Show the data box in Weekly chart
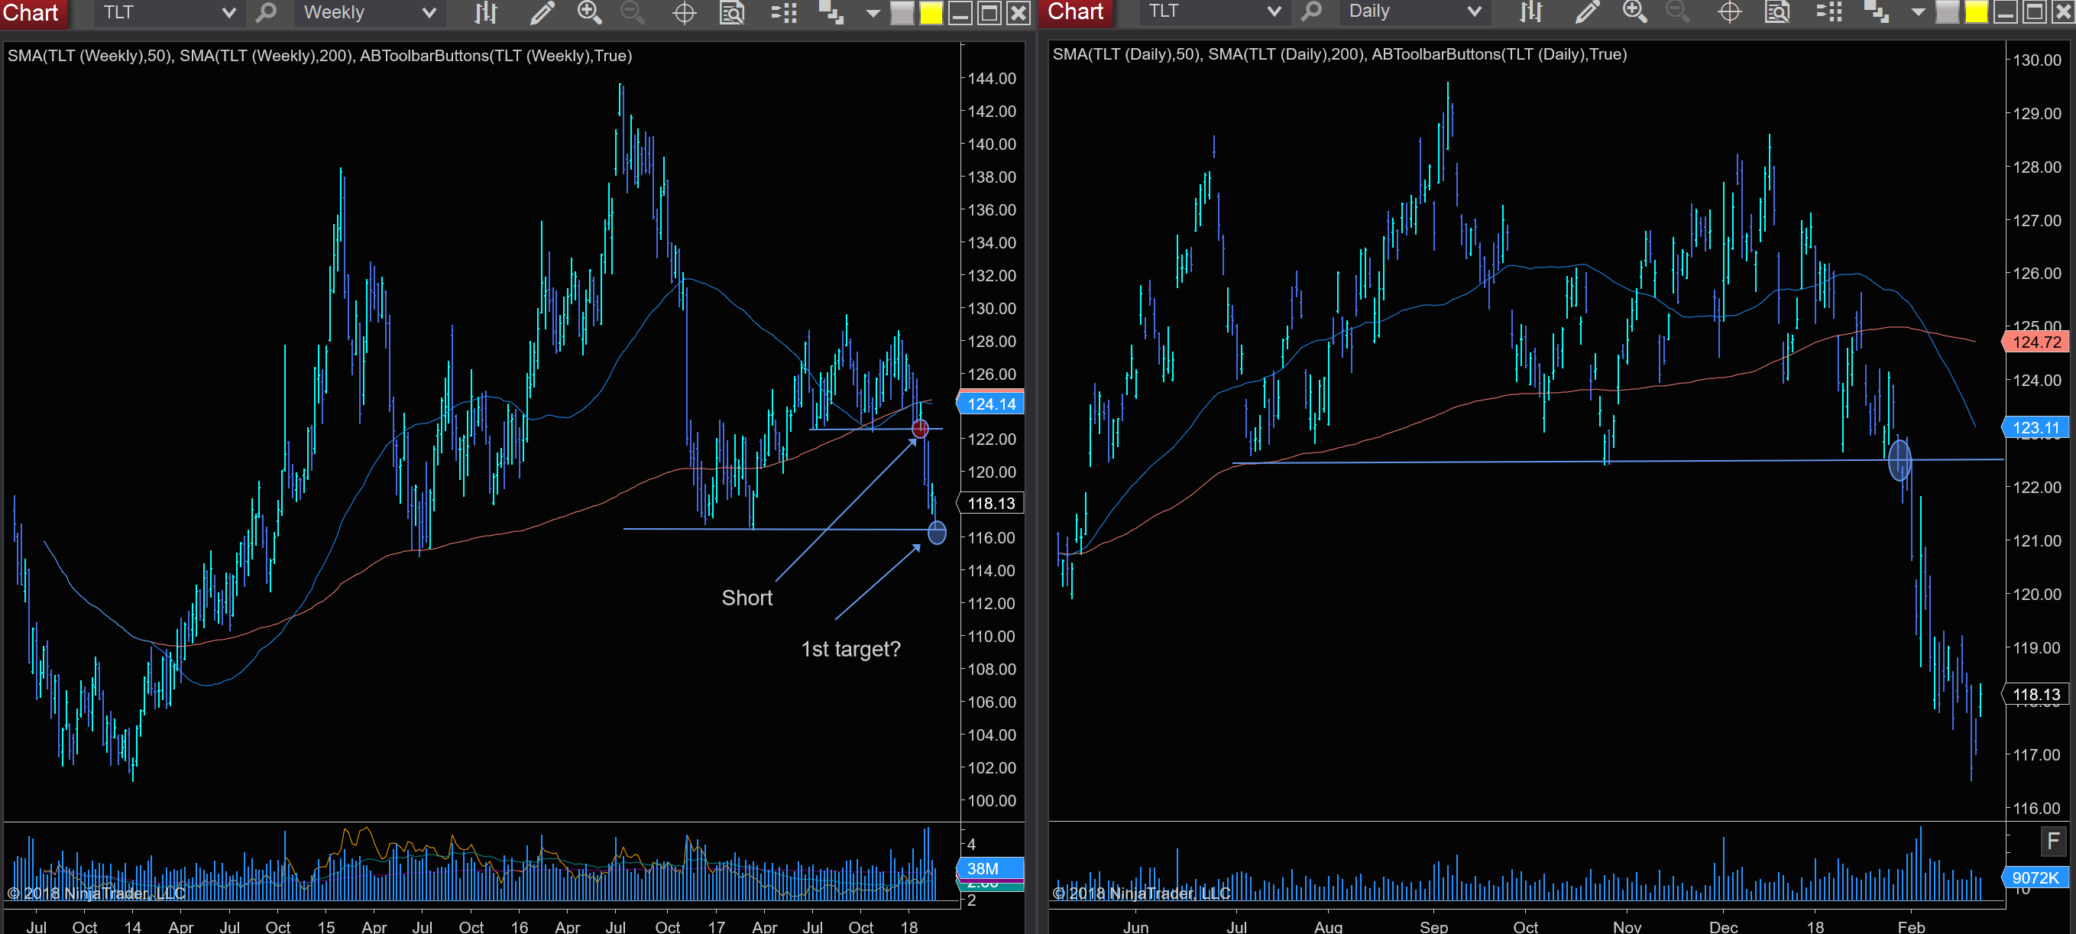The image size is (2076, 934). [x=732, y=13]
